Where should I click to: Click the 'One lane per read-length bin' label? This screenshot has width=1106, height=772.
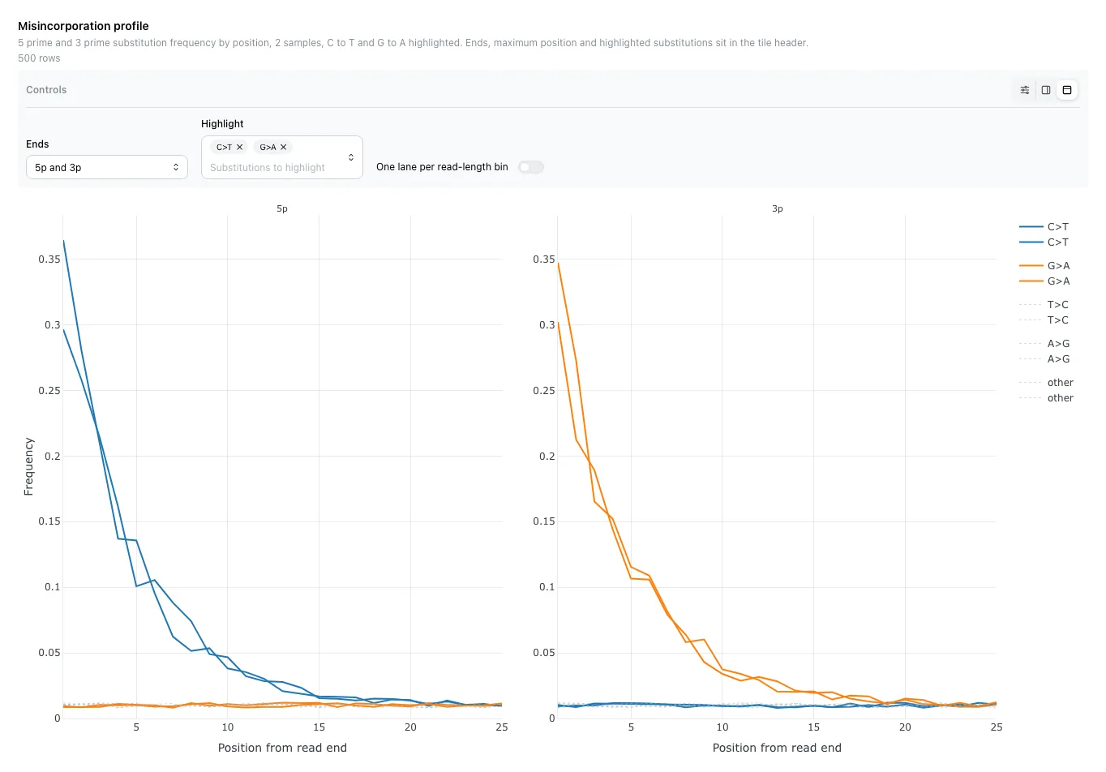click(x=442, y=167)
